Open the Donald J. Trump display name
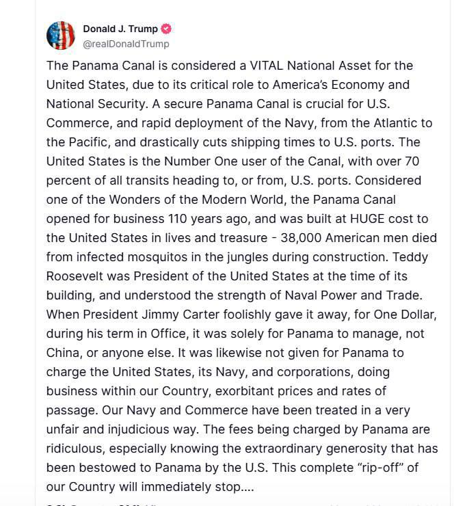Image resolution: width=454 pixels, height=506 pixels. [x=120, y=29]
